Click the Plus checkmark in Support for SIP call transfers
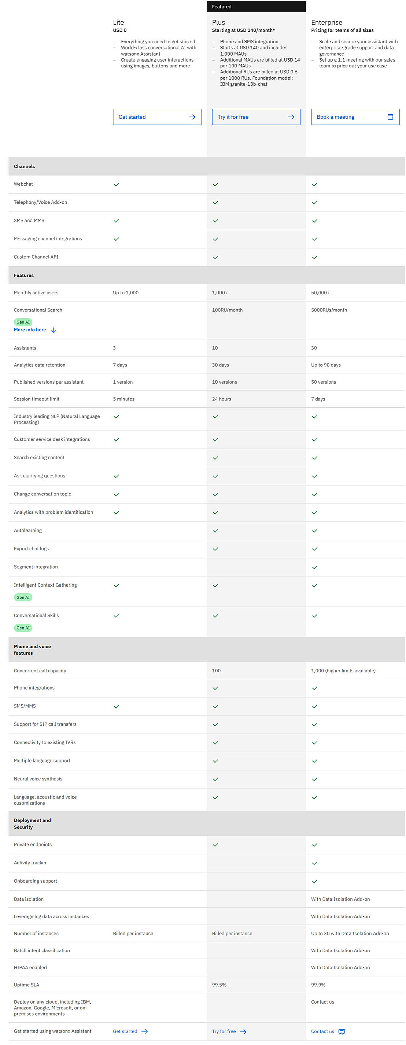 coord(215,725)
